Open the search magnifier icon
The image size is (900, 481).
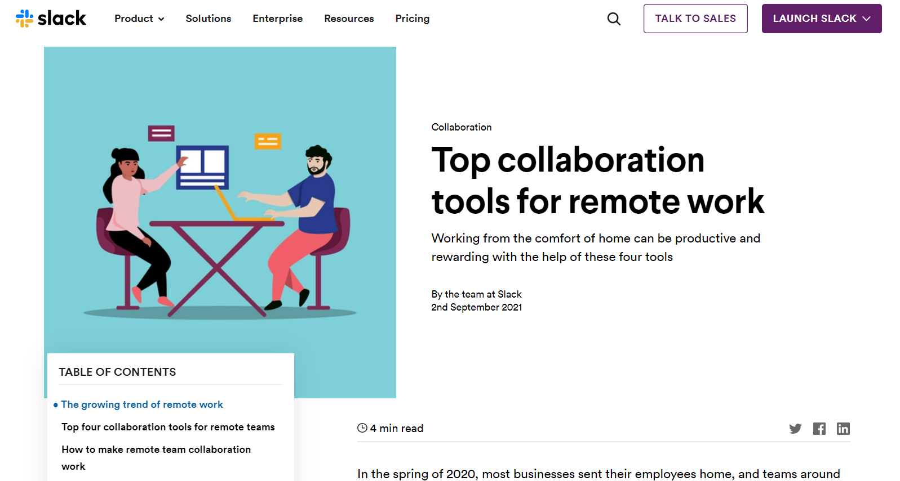click(x=614, y=19)
